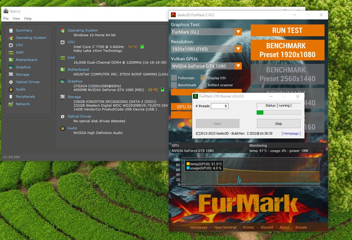Open the Discord link in FurMark footer
This screenshot has width=352, height=240.
(x=267, y=227)
